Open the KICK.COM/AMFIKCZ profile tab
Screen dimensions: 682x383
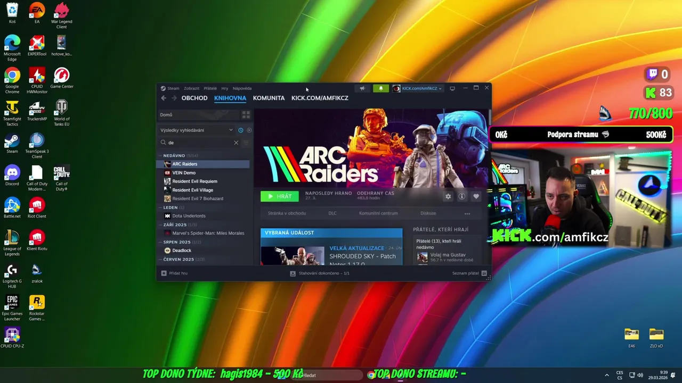coord(320,98)
